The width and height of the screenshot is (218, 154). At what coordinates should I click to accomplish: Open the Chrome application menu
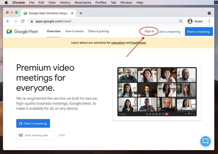pyautogui.click(x=19, y=2)
